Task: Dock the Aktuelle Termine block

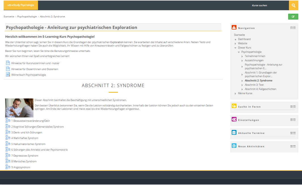Action: (x=295, y=133)
